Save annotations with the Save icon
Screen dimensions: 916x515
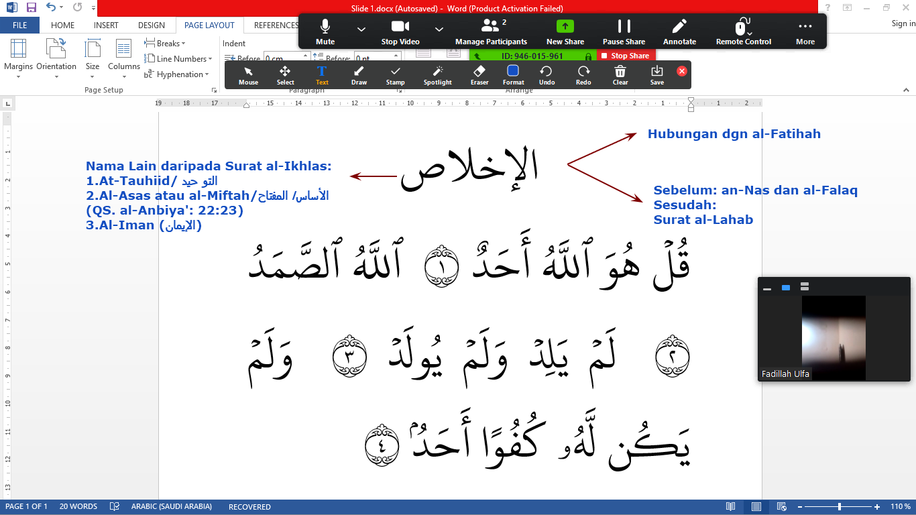click(x=656, y=74)
